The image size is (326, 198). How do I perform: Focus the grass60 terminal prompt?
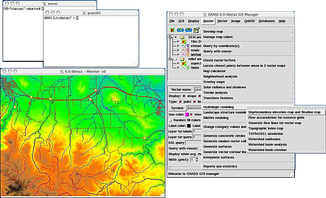click(77, 18)
